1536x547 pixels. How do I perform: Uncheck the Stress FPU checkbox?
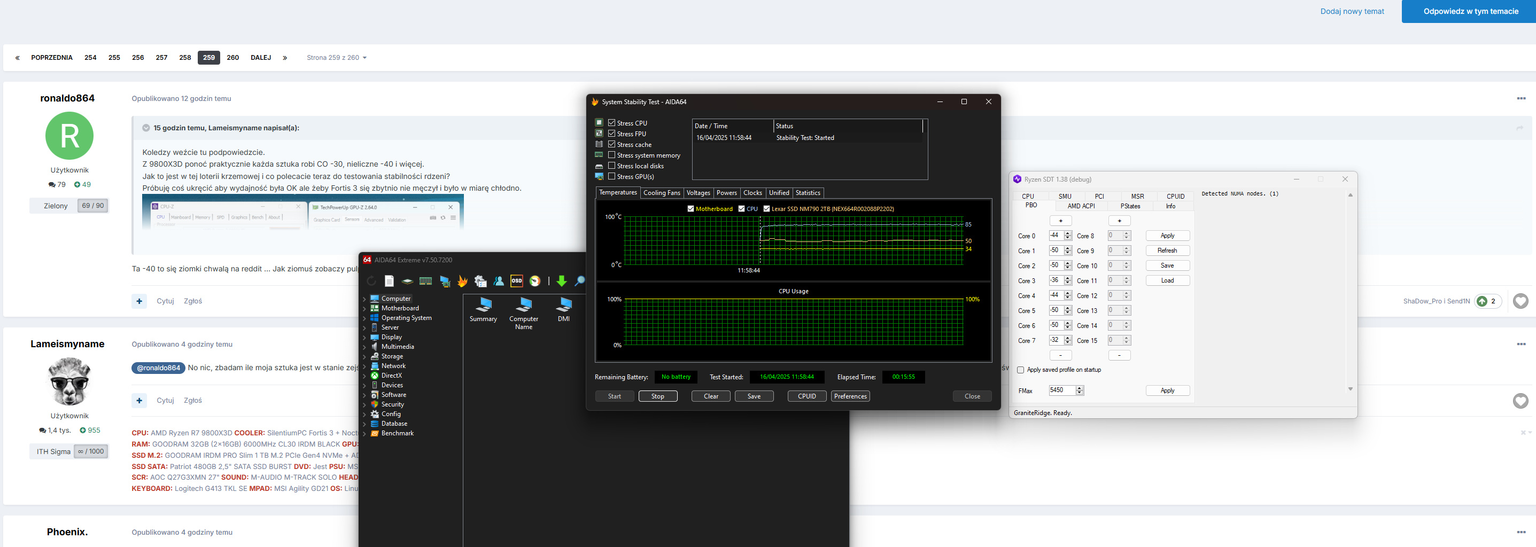click(x=611, y=134)
